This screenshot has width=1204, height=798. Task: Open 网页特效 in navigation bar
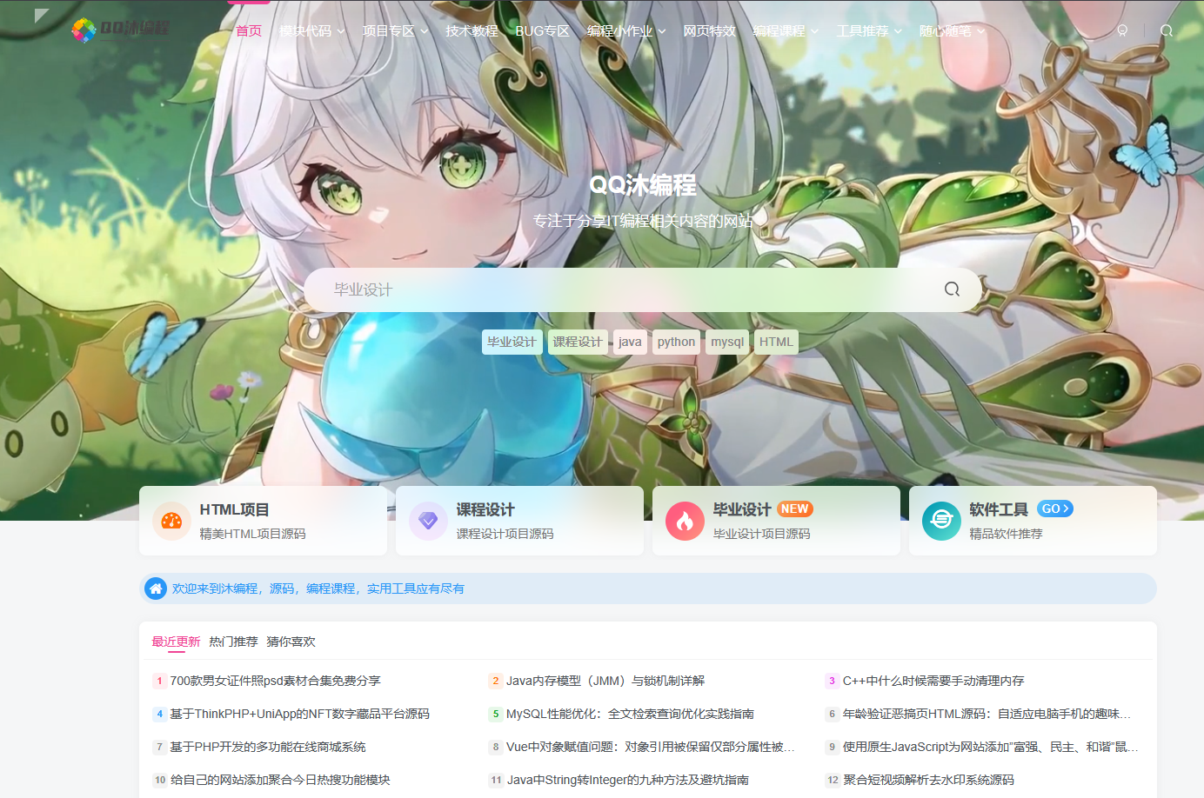coord(709,31)
